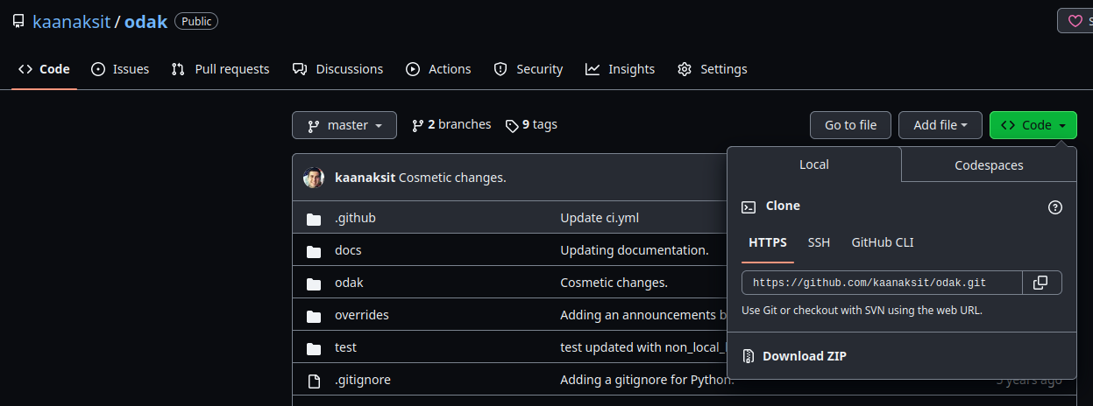The height and width of the screenshot is (406, 1093).
Task: View the Security tab
Action: 529,69
